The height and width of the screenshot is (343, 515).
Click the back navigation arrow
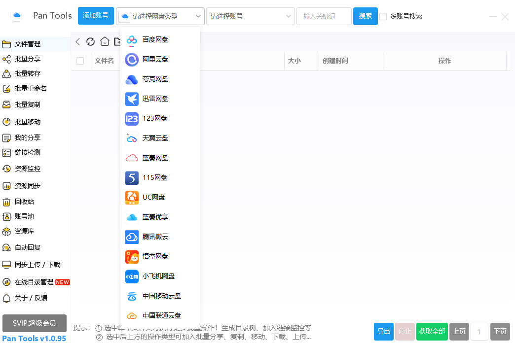(77, 41)
